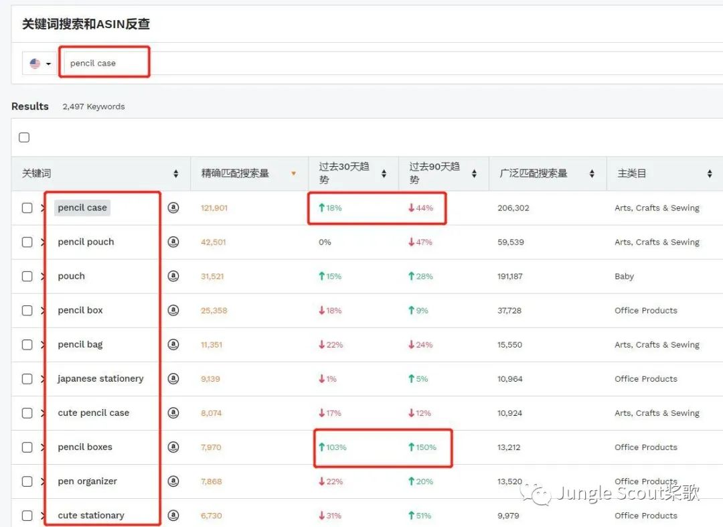Check the 'pencil case' row checkbox
The height and width of the screenshot is (527, 723).
27,208
